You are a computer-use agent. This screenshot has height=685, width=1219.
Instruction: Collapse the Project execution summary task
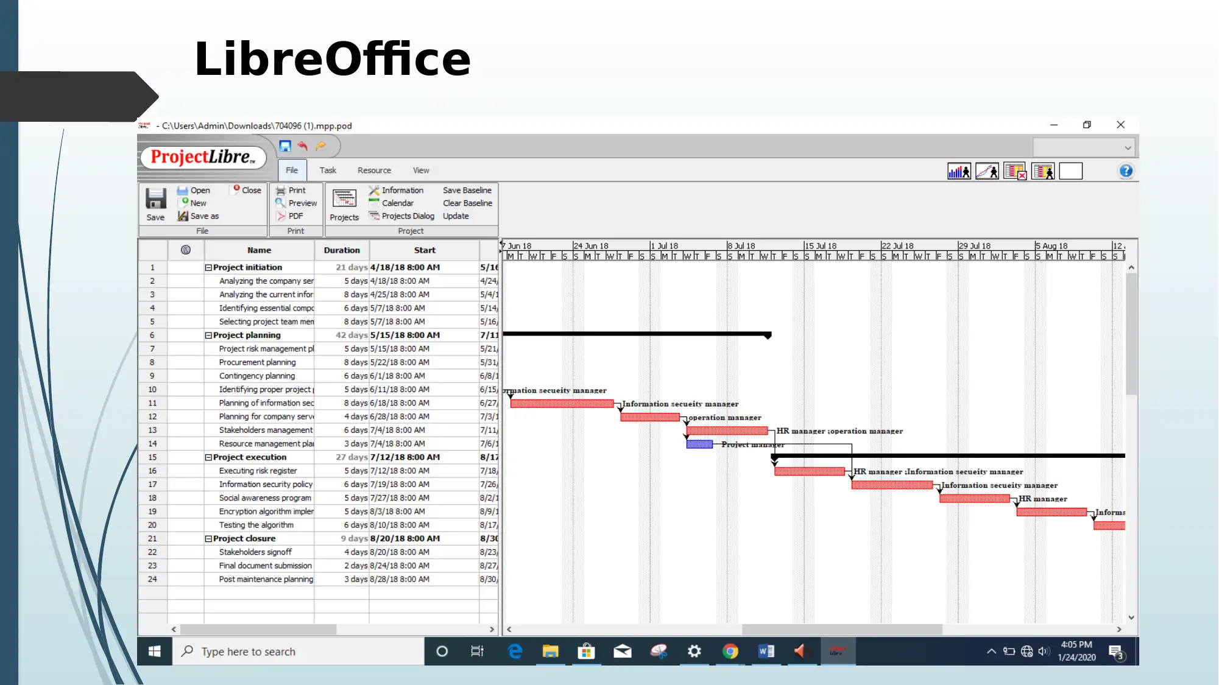(x=208, y=457)
